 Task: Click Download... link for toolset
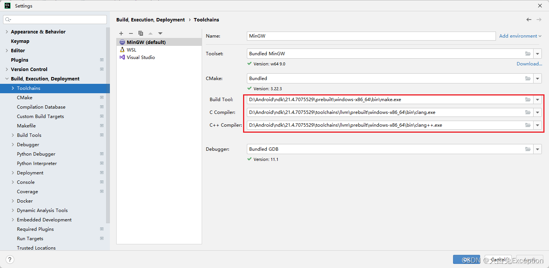[529, 64]
